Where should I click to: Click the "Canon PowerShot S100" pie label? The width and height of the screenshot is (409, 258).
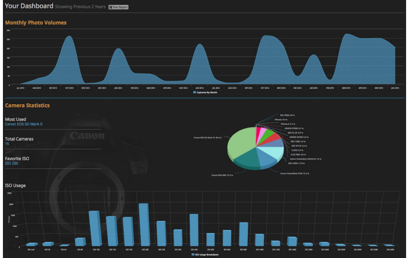(x=295, y=173)
